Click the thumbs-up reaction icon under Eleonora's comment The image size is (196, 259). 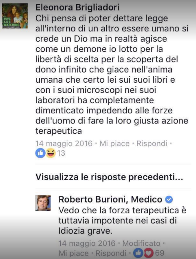[x=40, y=153]
